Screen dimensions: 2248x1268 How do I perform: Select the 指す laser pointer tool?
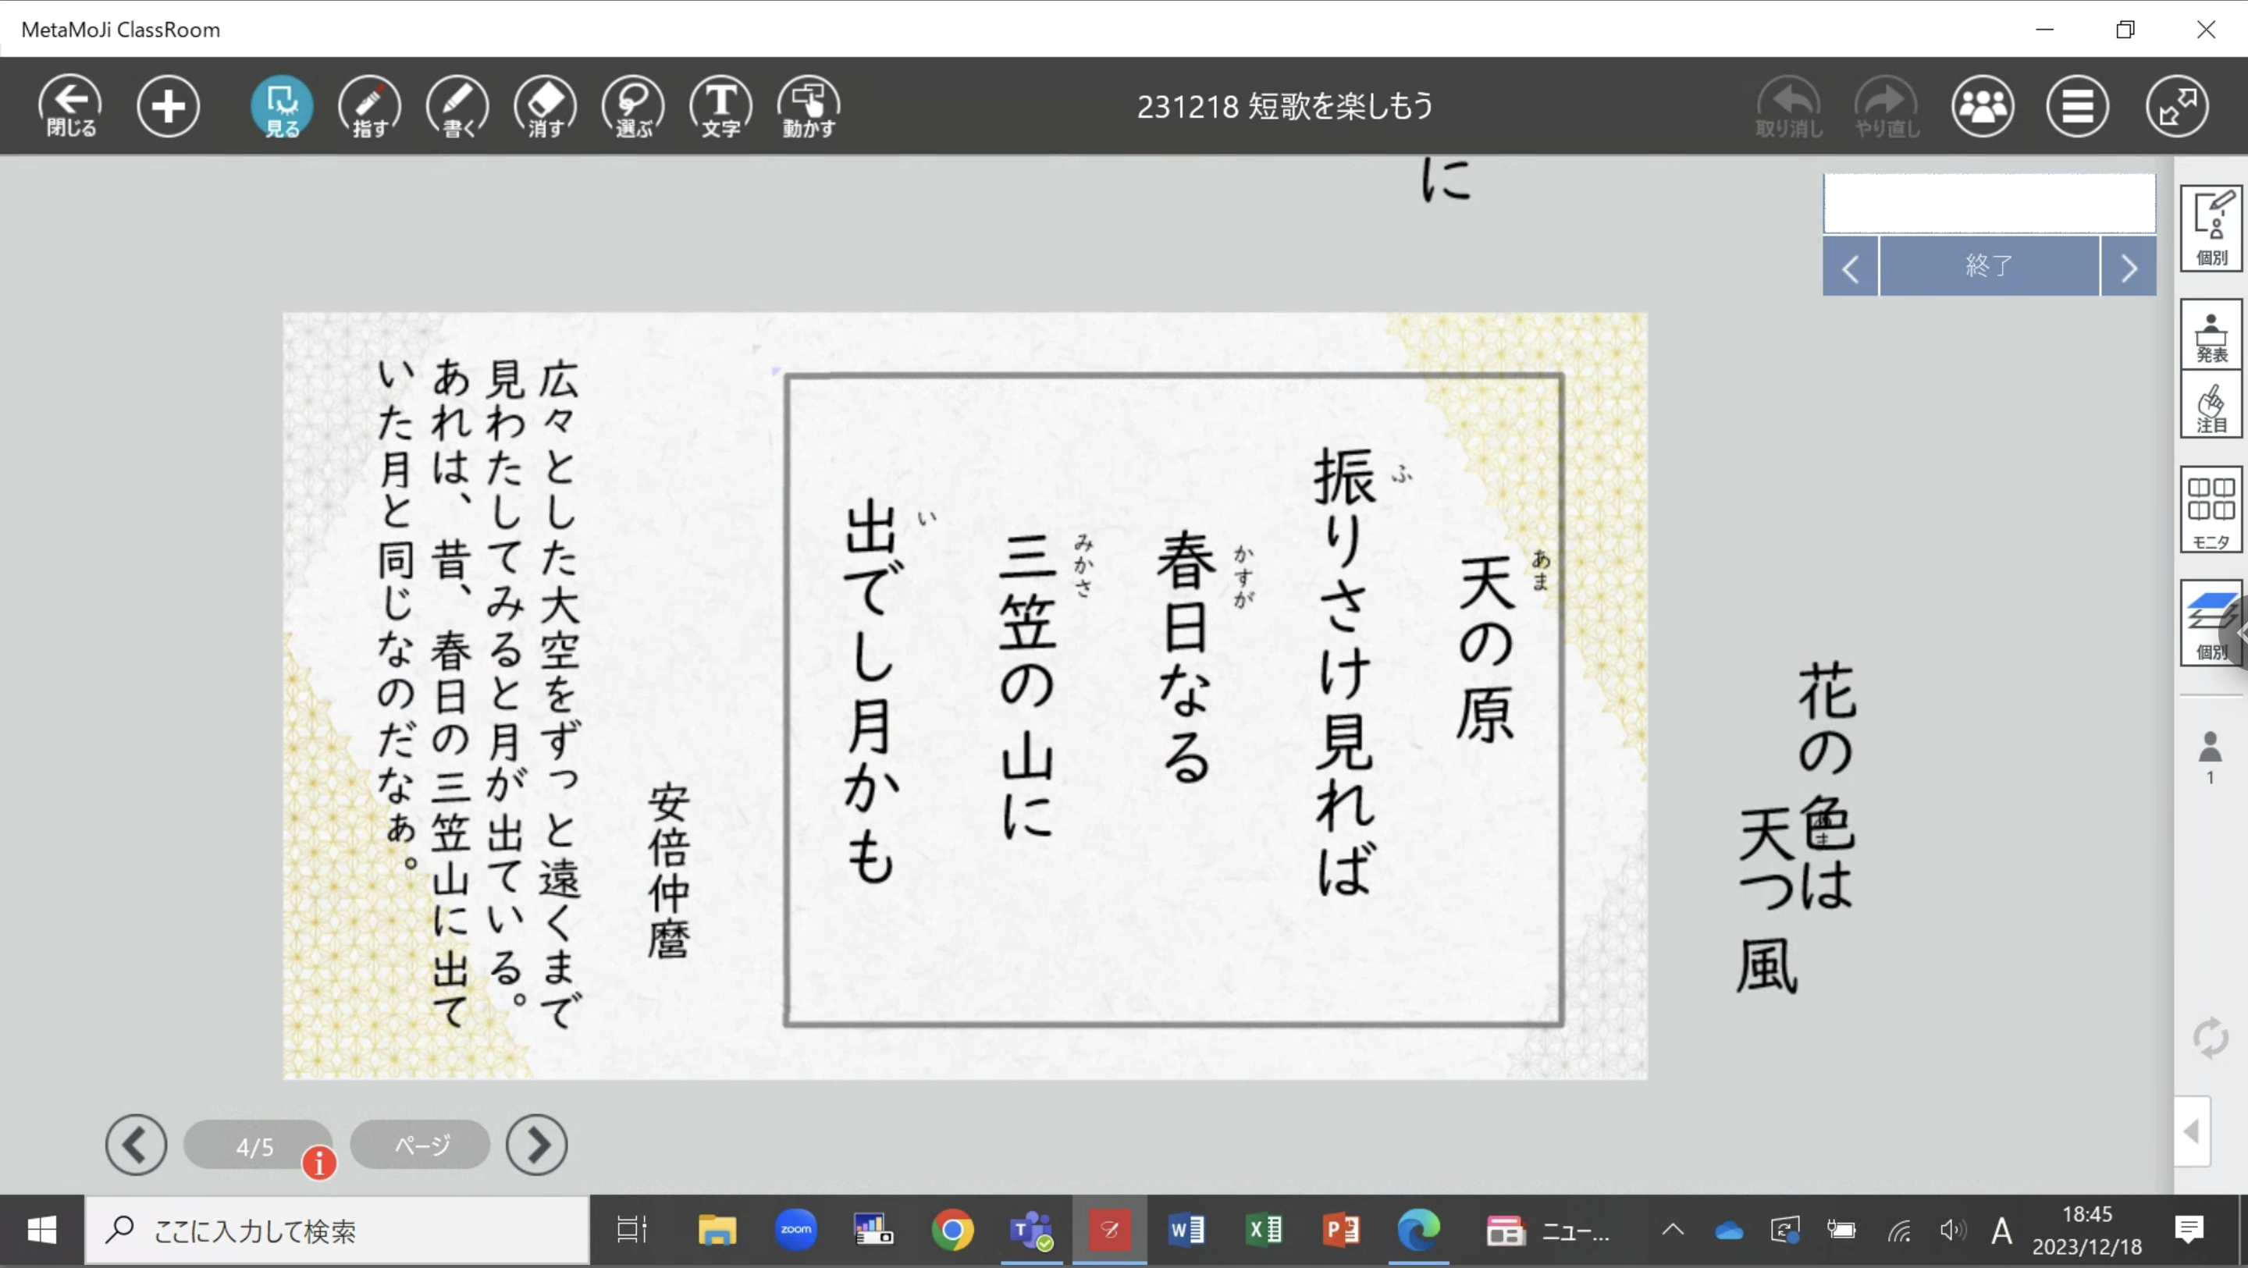pos(370,106)
